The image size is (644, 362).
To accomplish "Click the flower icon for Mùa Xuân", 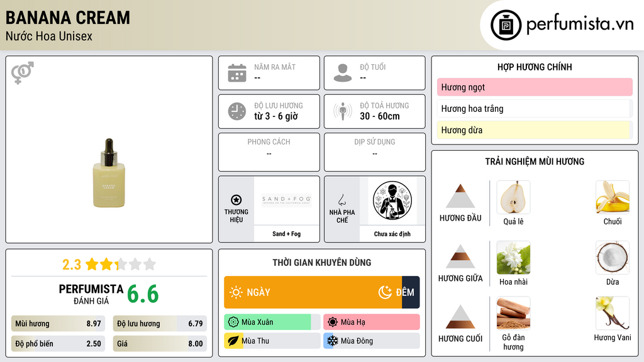I will pyautogui.click(x=233, y=322).
